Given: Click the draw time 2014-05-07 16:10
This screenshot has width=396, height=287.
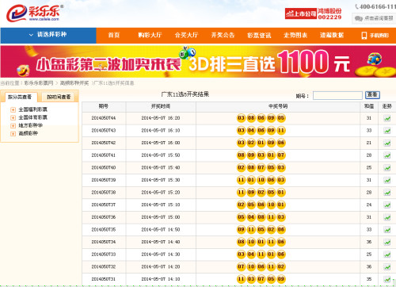Looking at the screenshot, I should click(x=161, y=131).
